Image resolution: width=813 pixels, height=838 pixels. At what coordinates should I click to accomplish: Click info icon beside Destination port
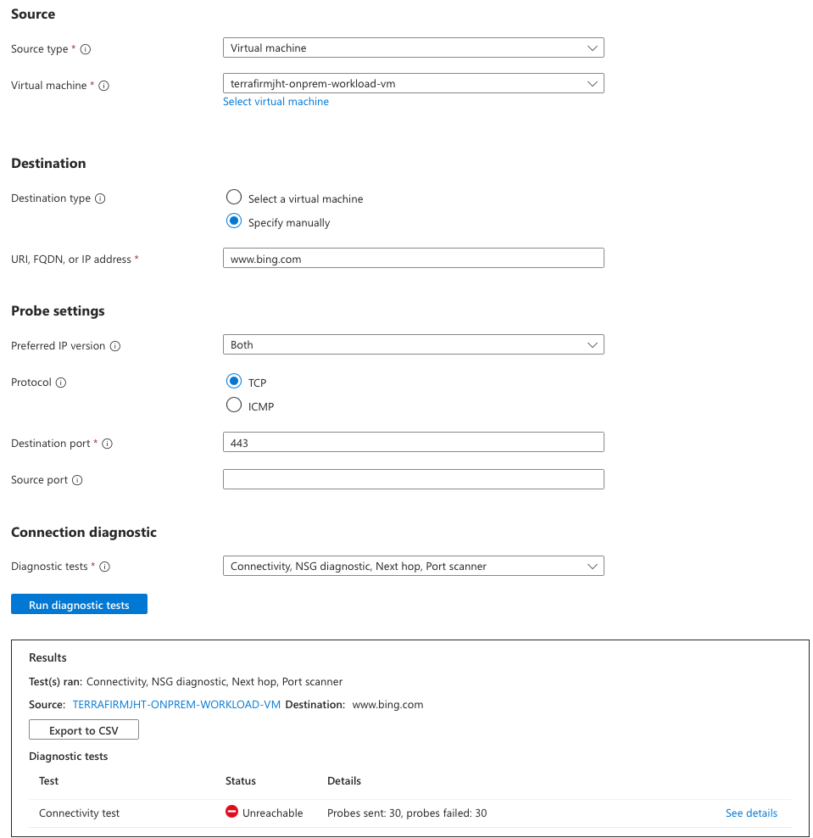click(108, 444)
